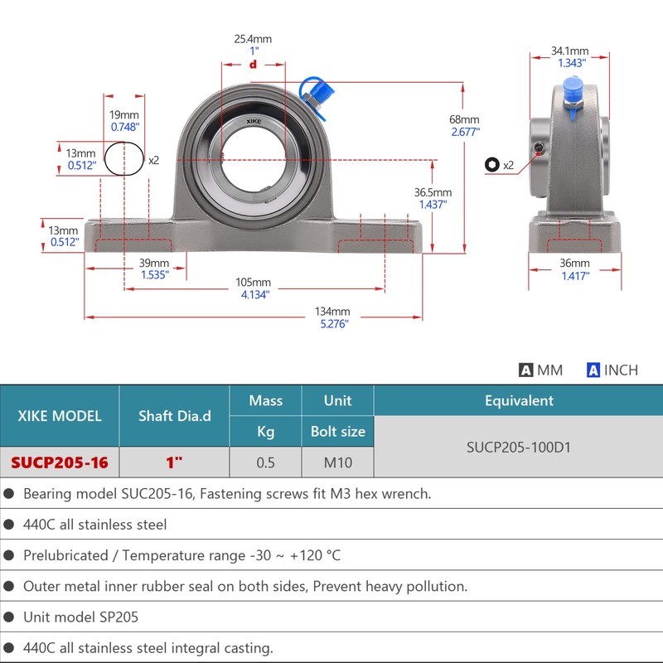Click the XIKE MODEL column header
Viewport: 663px width, 663px height.
pyautogui.click(x=60, y=416)
